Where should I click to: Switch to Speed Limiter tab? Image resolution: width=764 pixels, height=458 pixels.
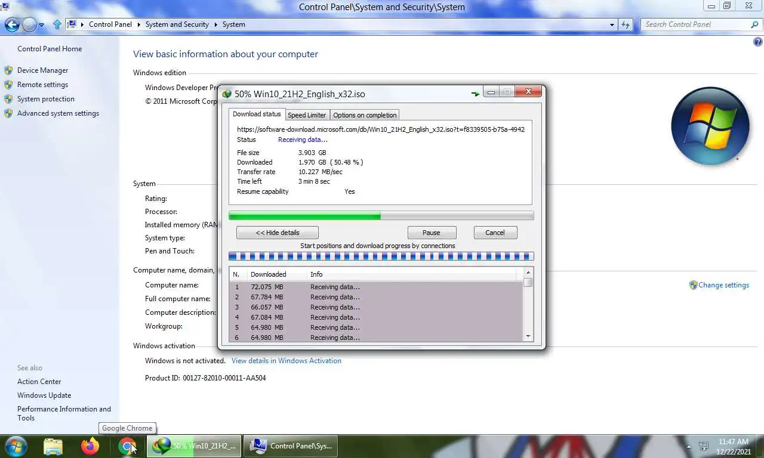(307, 115)
